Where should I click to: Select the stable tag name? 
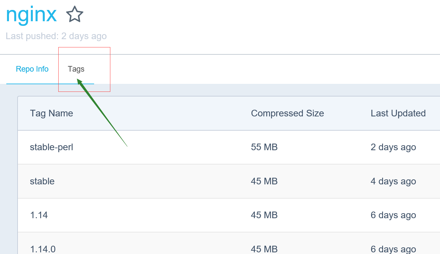[42, 181]
